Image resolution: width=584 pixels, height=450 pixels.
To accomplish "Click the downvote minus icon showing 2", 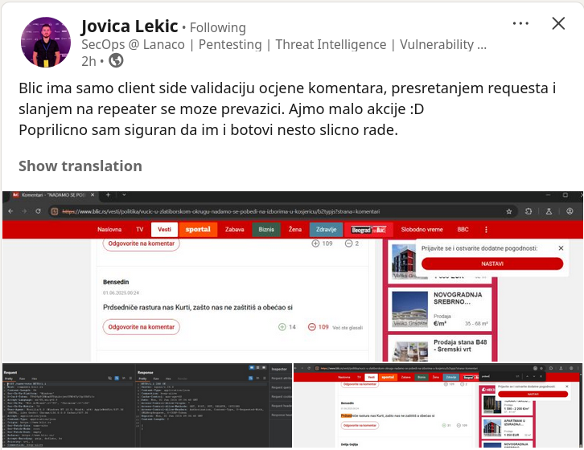I will (348, 243).
